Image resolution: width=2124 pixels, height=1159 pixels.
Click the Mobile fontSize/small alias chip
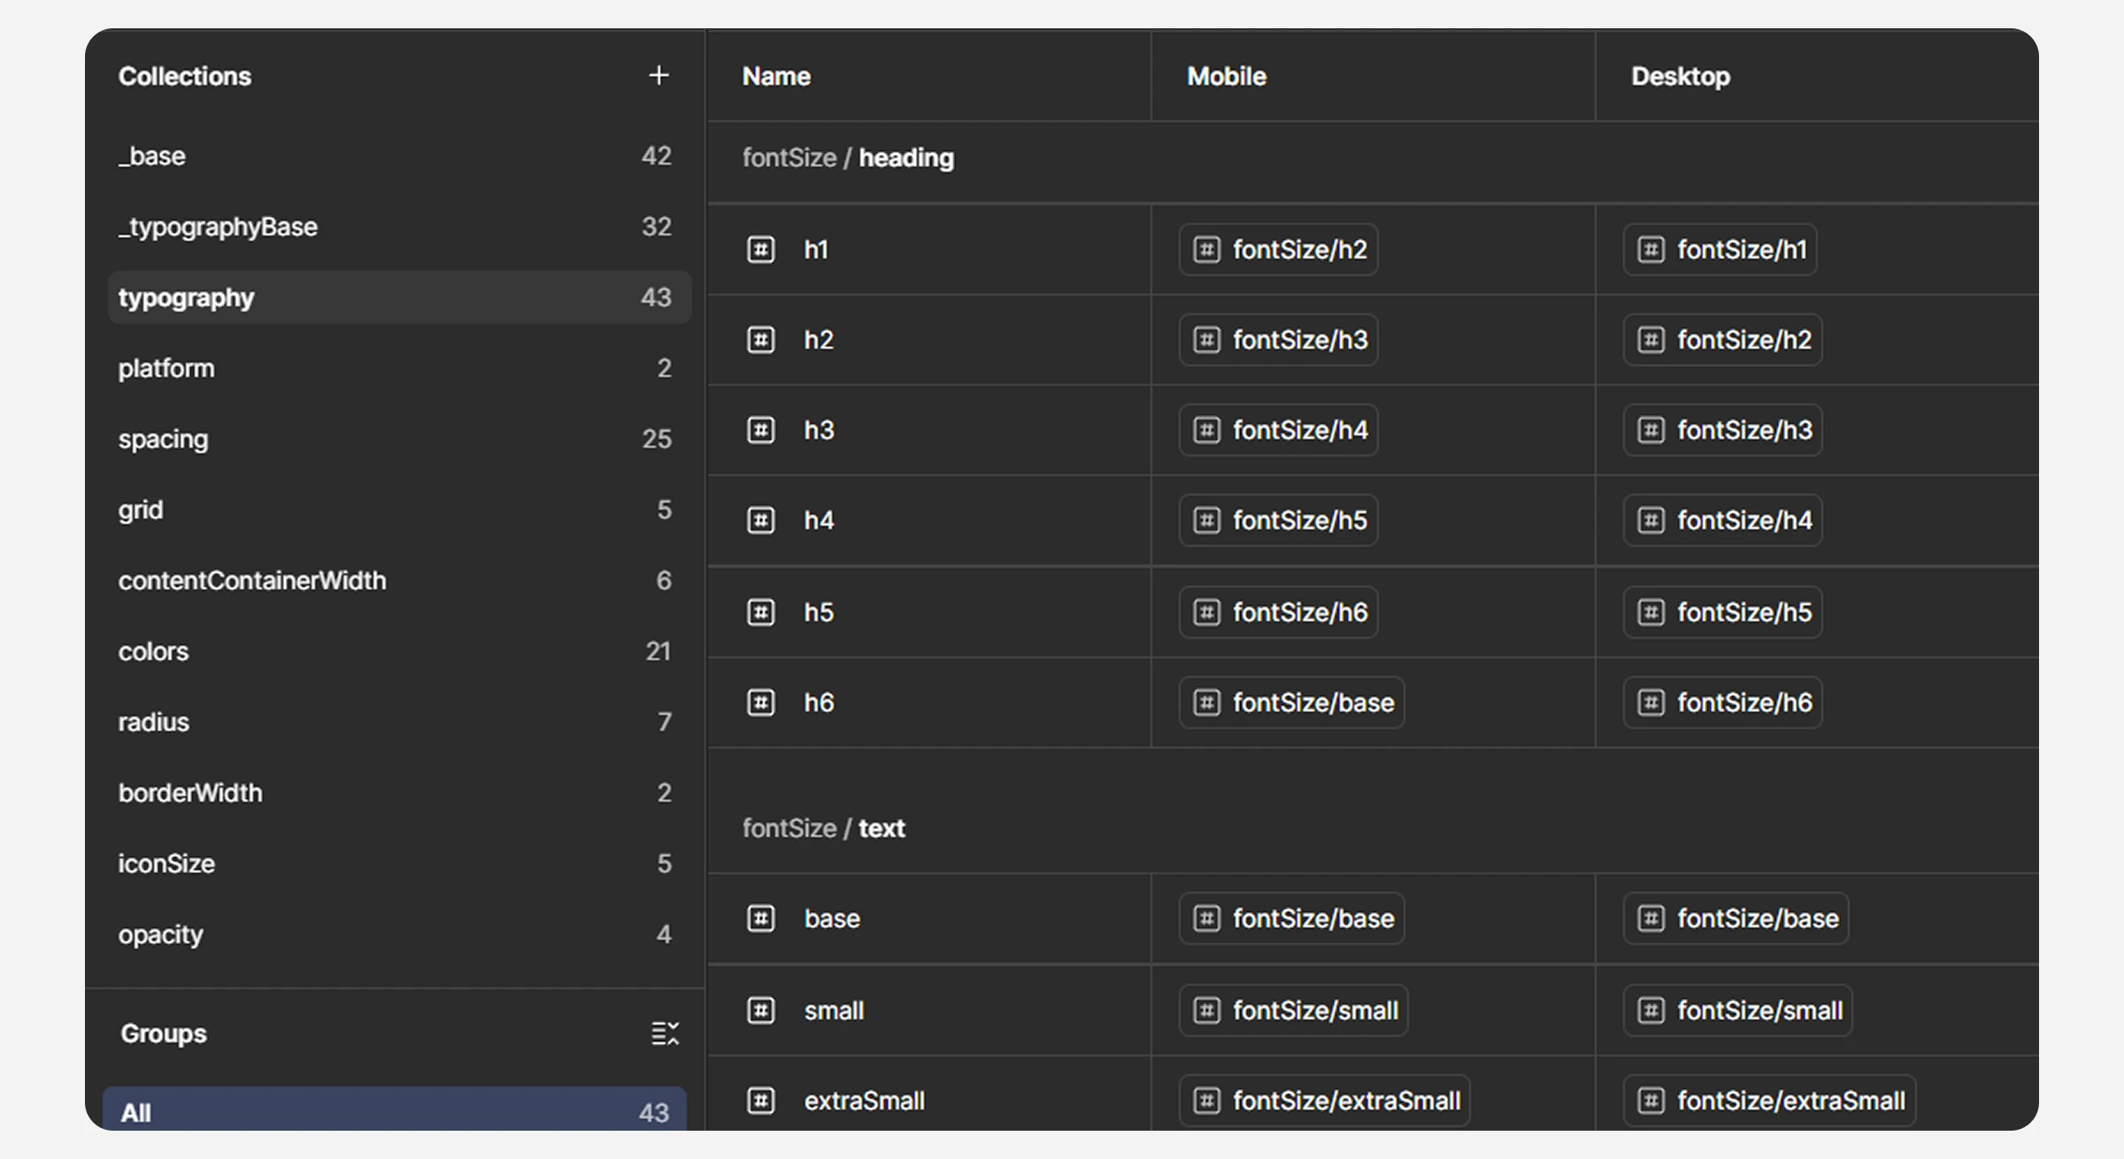click(1294, 1010)
